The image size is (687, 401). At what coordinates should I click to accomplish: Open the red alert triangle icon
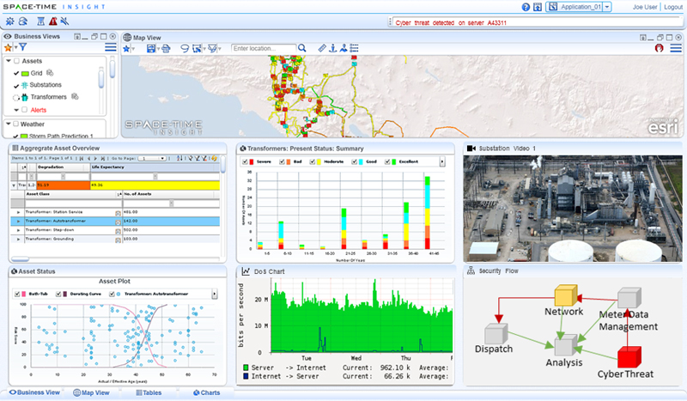[53, 21]
